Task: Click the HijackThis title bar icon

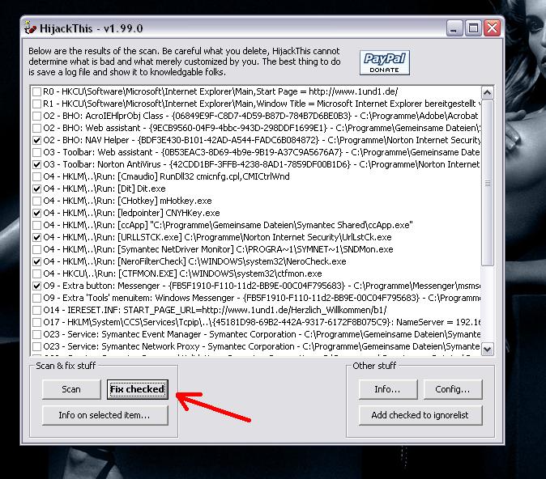Action: [30, 28]
